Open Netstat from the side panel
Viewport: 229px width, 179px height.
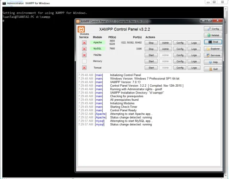[213, 35]
